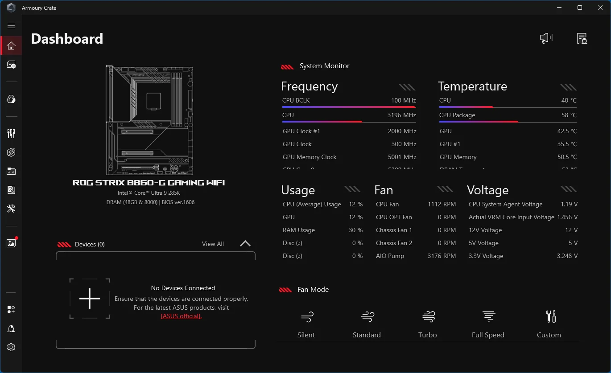Open the Game Library folder icon

click(x=11, y=171)
